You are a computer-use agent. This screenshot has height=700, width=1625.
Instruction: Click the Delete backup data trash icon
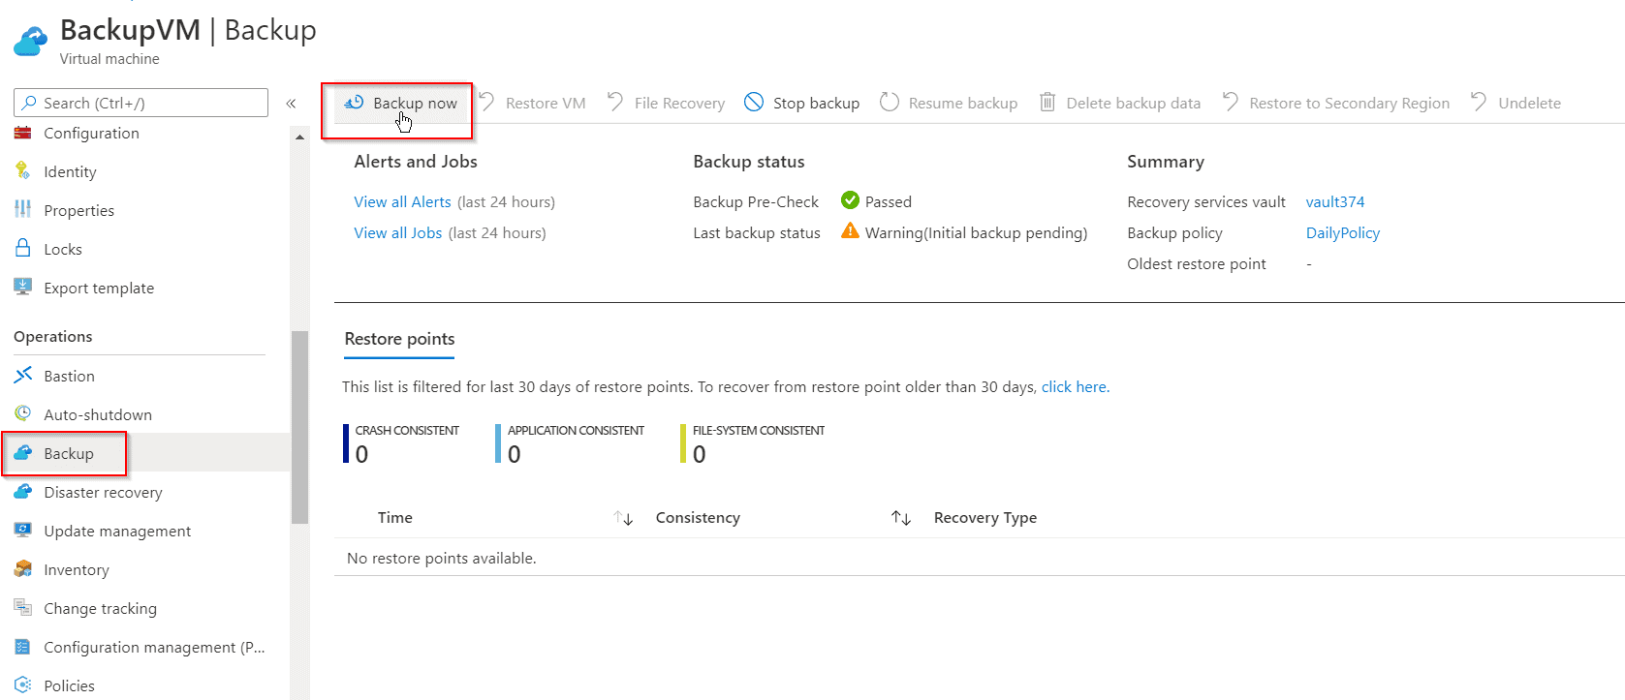1047,102
